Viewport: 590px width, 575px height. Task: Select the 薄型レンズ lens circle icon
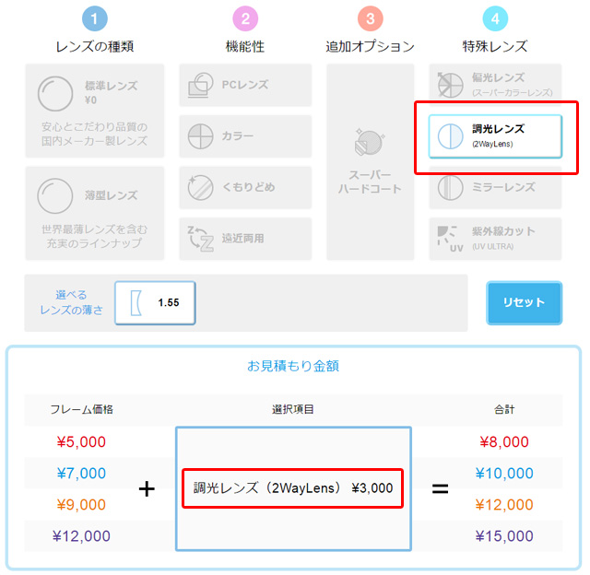(55, 196)
